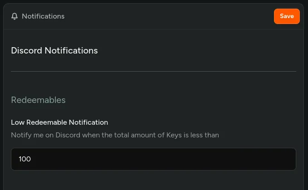This screenshot has width=308, height=190.
Task: Click the value 100 in the input
Action: (x=25, y=159)
